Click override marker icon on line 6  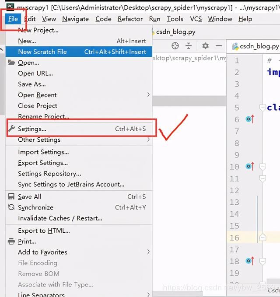click(250, 119)
